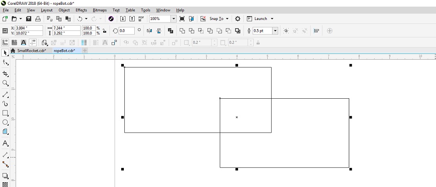The width and height of the screenshot is (436, 187).
Task: Toggle Snap Off button
Action: (x=203, y=19)
